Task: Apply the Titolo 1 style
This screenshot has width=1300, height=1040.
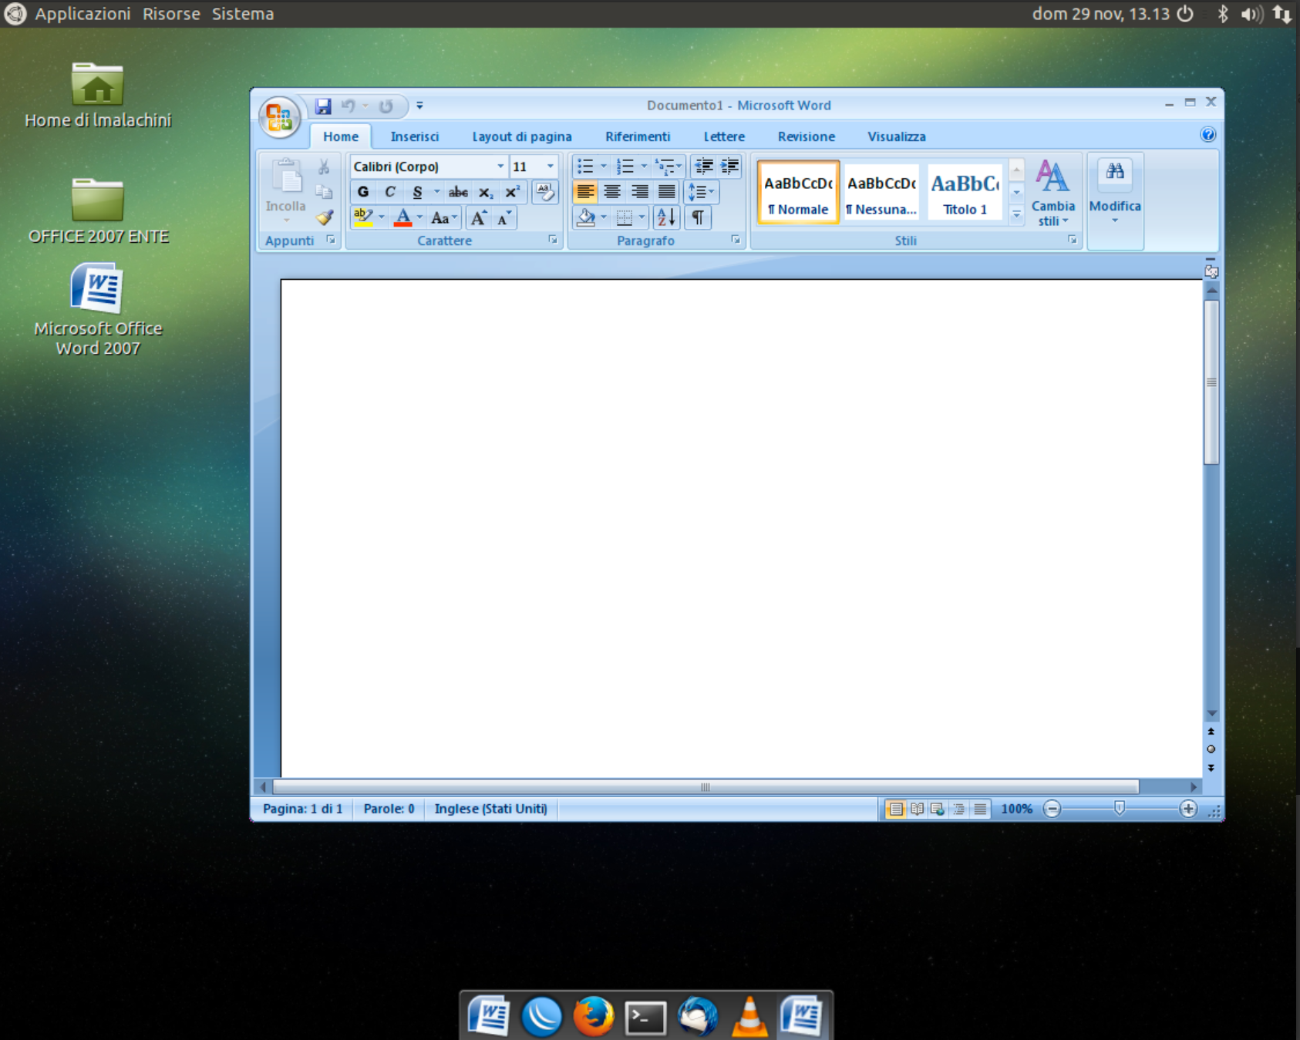Action: pyautogui.click(x=965, y=193)
